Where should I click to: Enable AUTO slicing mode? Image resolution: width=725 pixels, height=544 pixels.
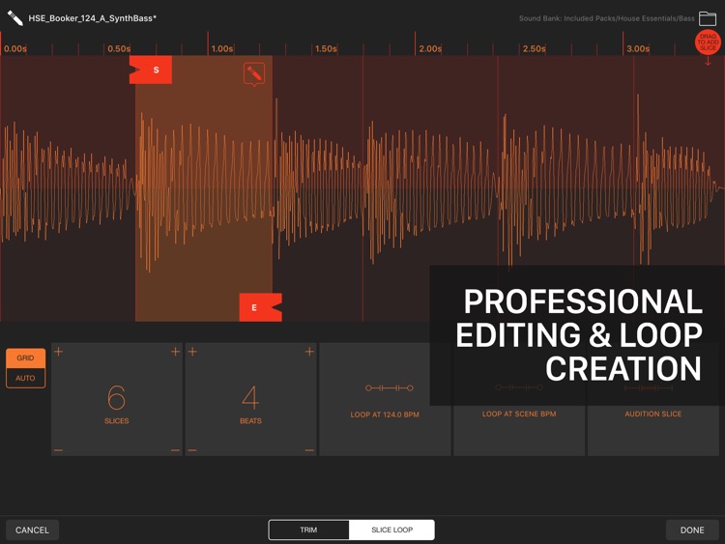pos(25,378)
